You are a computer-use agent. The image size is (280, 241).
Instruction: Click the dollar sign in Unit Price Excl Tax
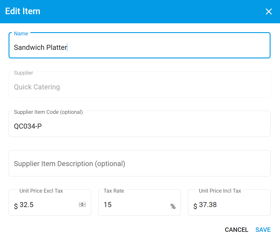coord(16,206)
